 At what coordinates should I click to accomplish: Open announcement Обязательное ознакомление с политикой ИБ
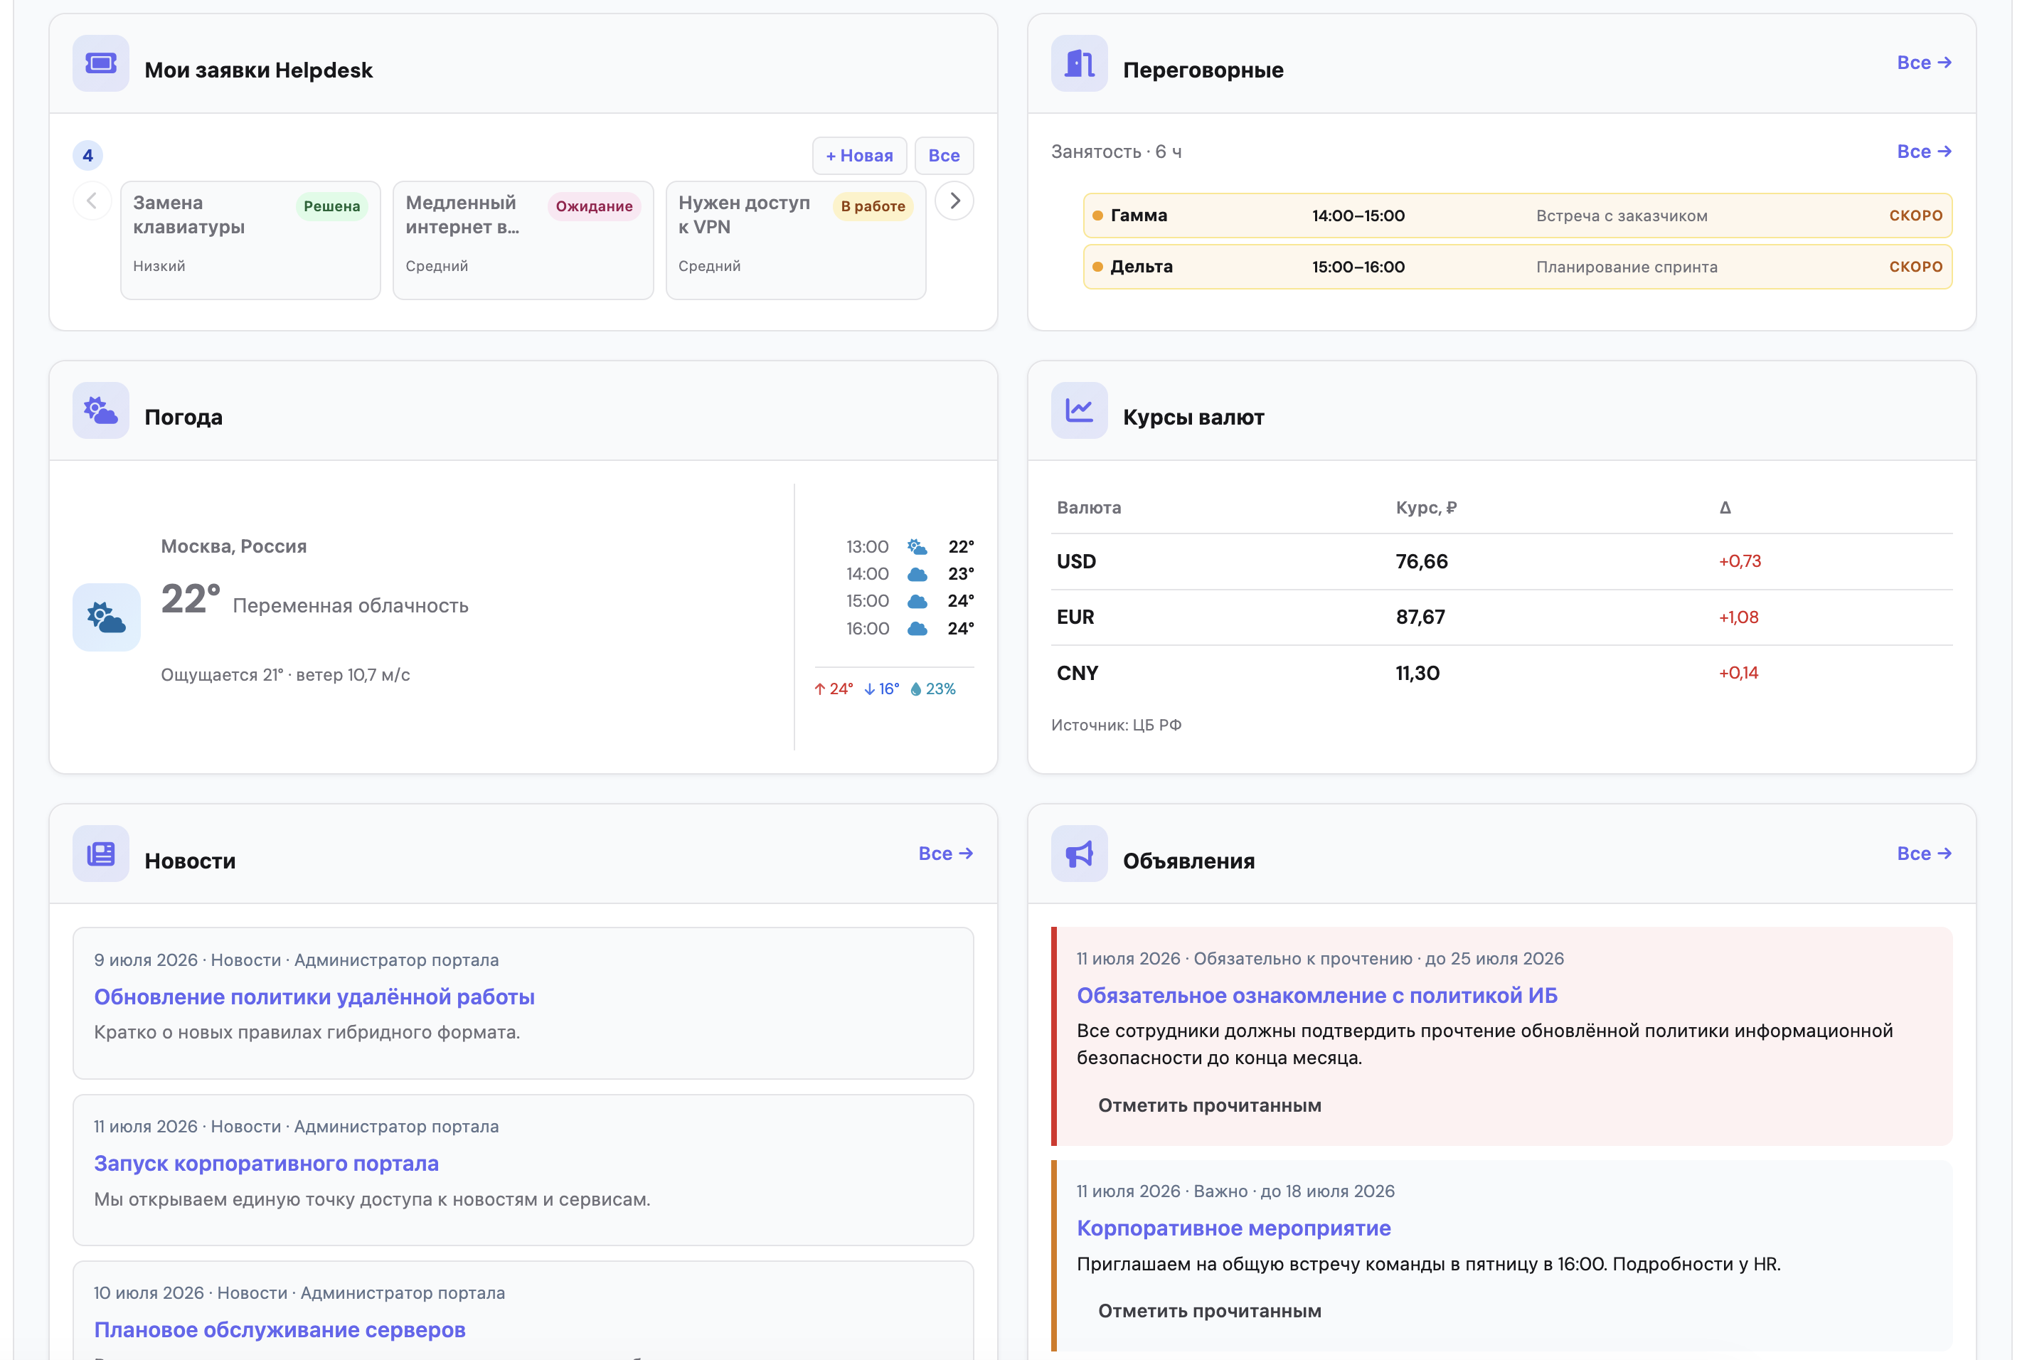point(1316,996)
